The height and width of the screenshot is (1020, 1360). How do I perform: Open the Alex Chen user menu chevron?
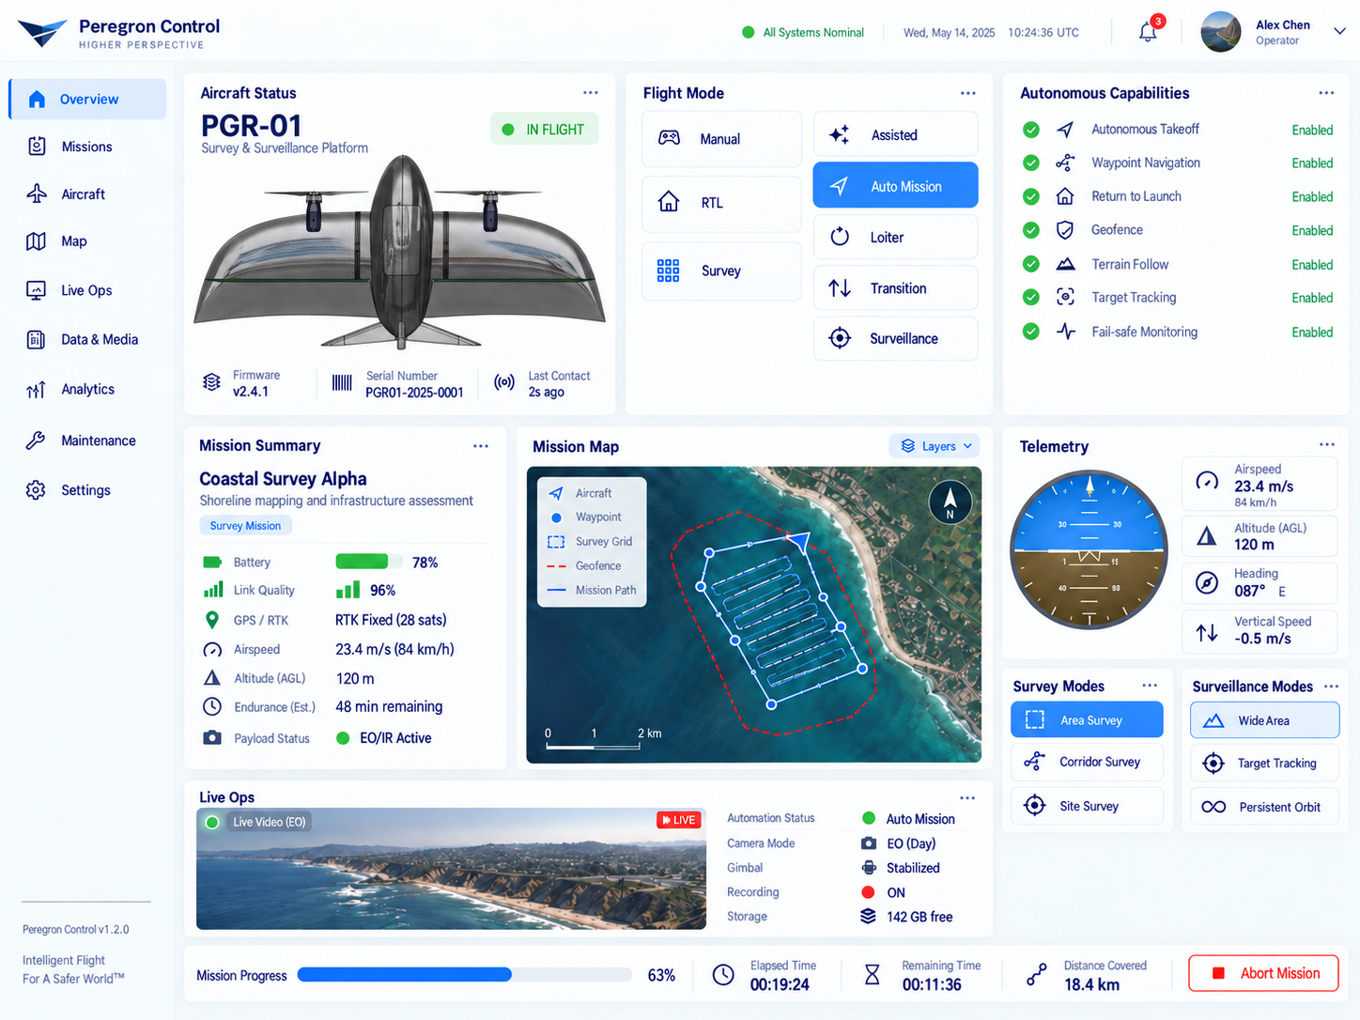click(x=1339, y=31)
